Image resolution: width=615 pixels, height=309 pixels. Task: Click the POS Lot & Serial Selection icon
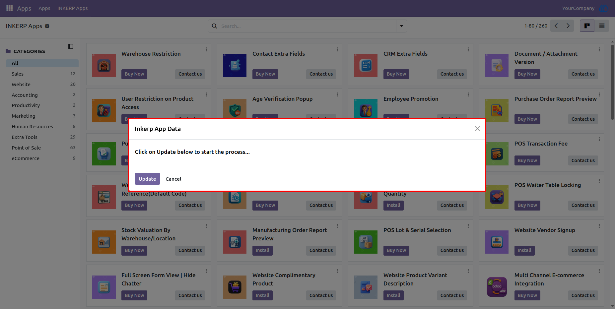coord(366,242)
